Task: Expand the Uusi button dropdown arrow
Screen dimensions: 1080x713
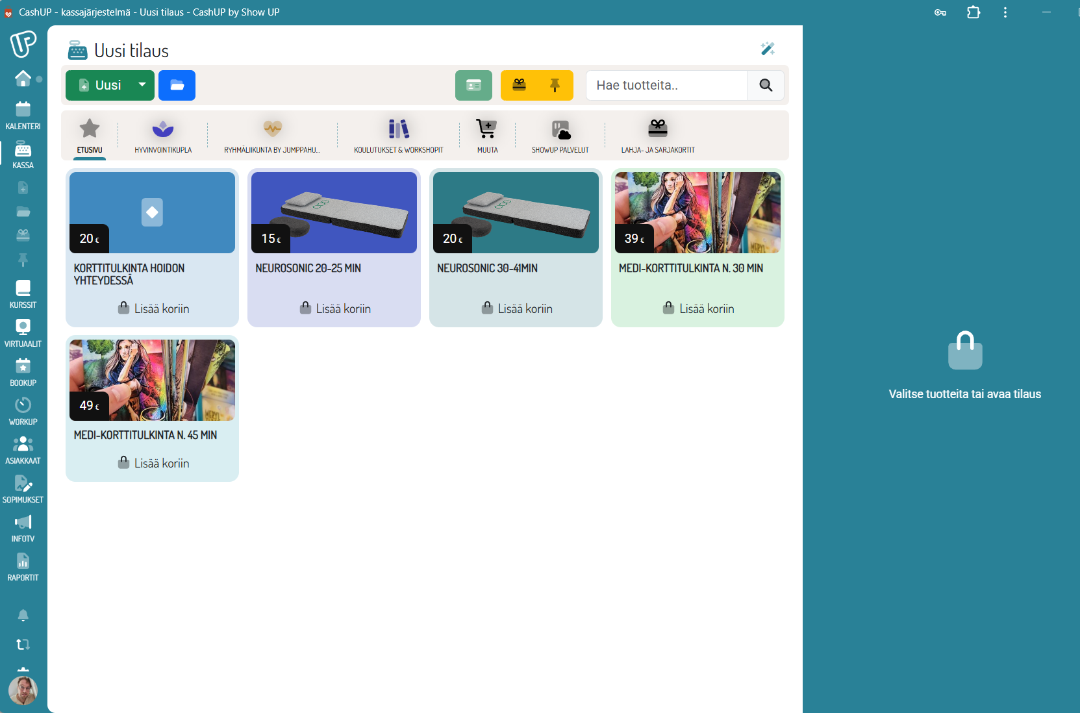Action: pyautogui.click(x=142, y=85)
